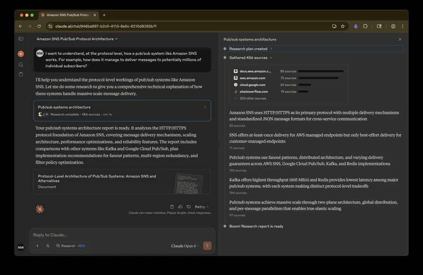This screenshot has height=275, width=423.
Task: Select the Amazon SNS Pub/Sub browser tab
Action: (x=69, y=15)
